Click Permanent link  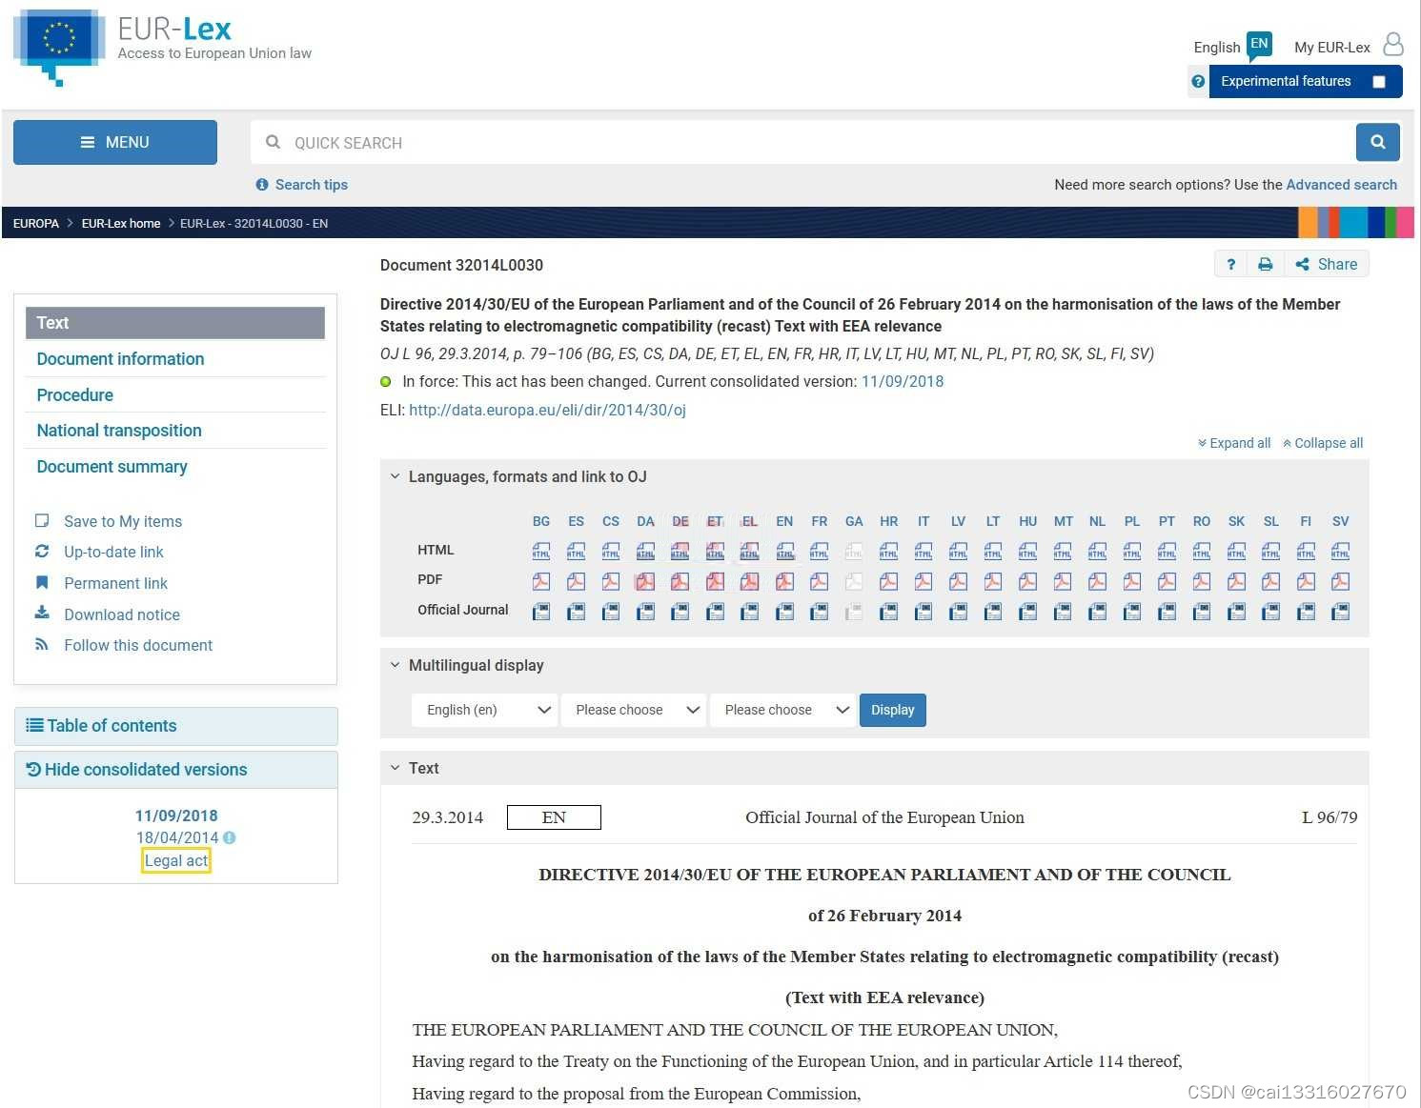pos(115,583)
